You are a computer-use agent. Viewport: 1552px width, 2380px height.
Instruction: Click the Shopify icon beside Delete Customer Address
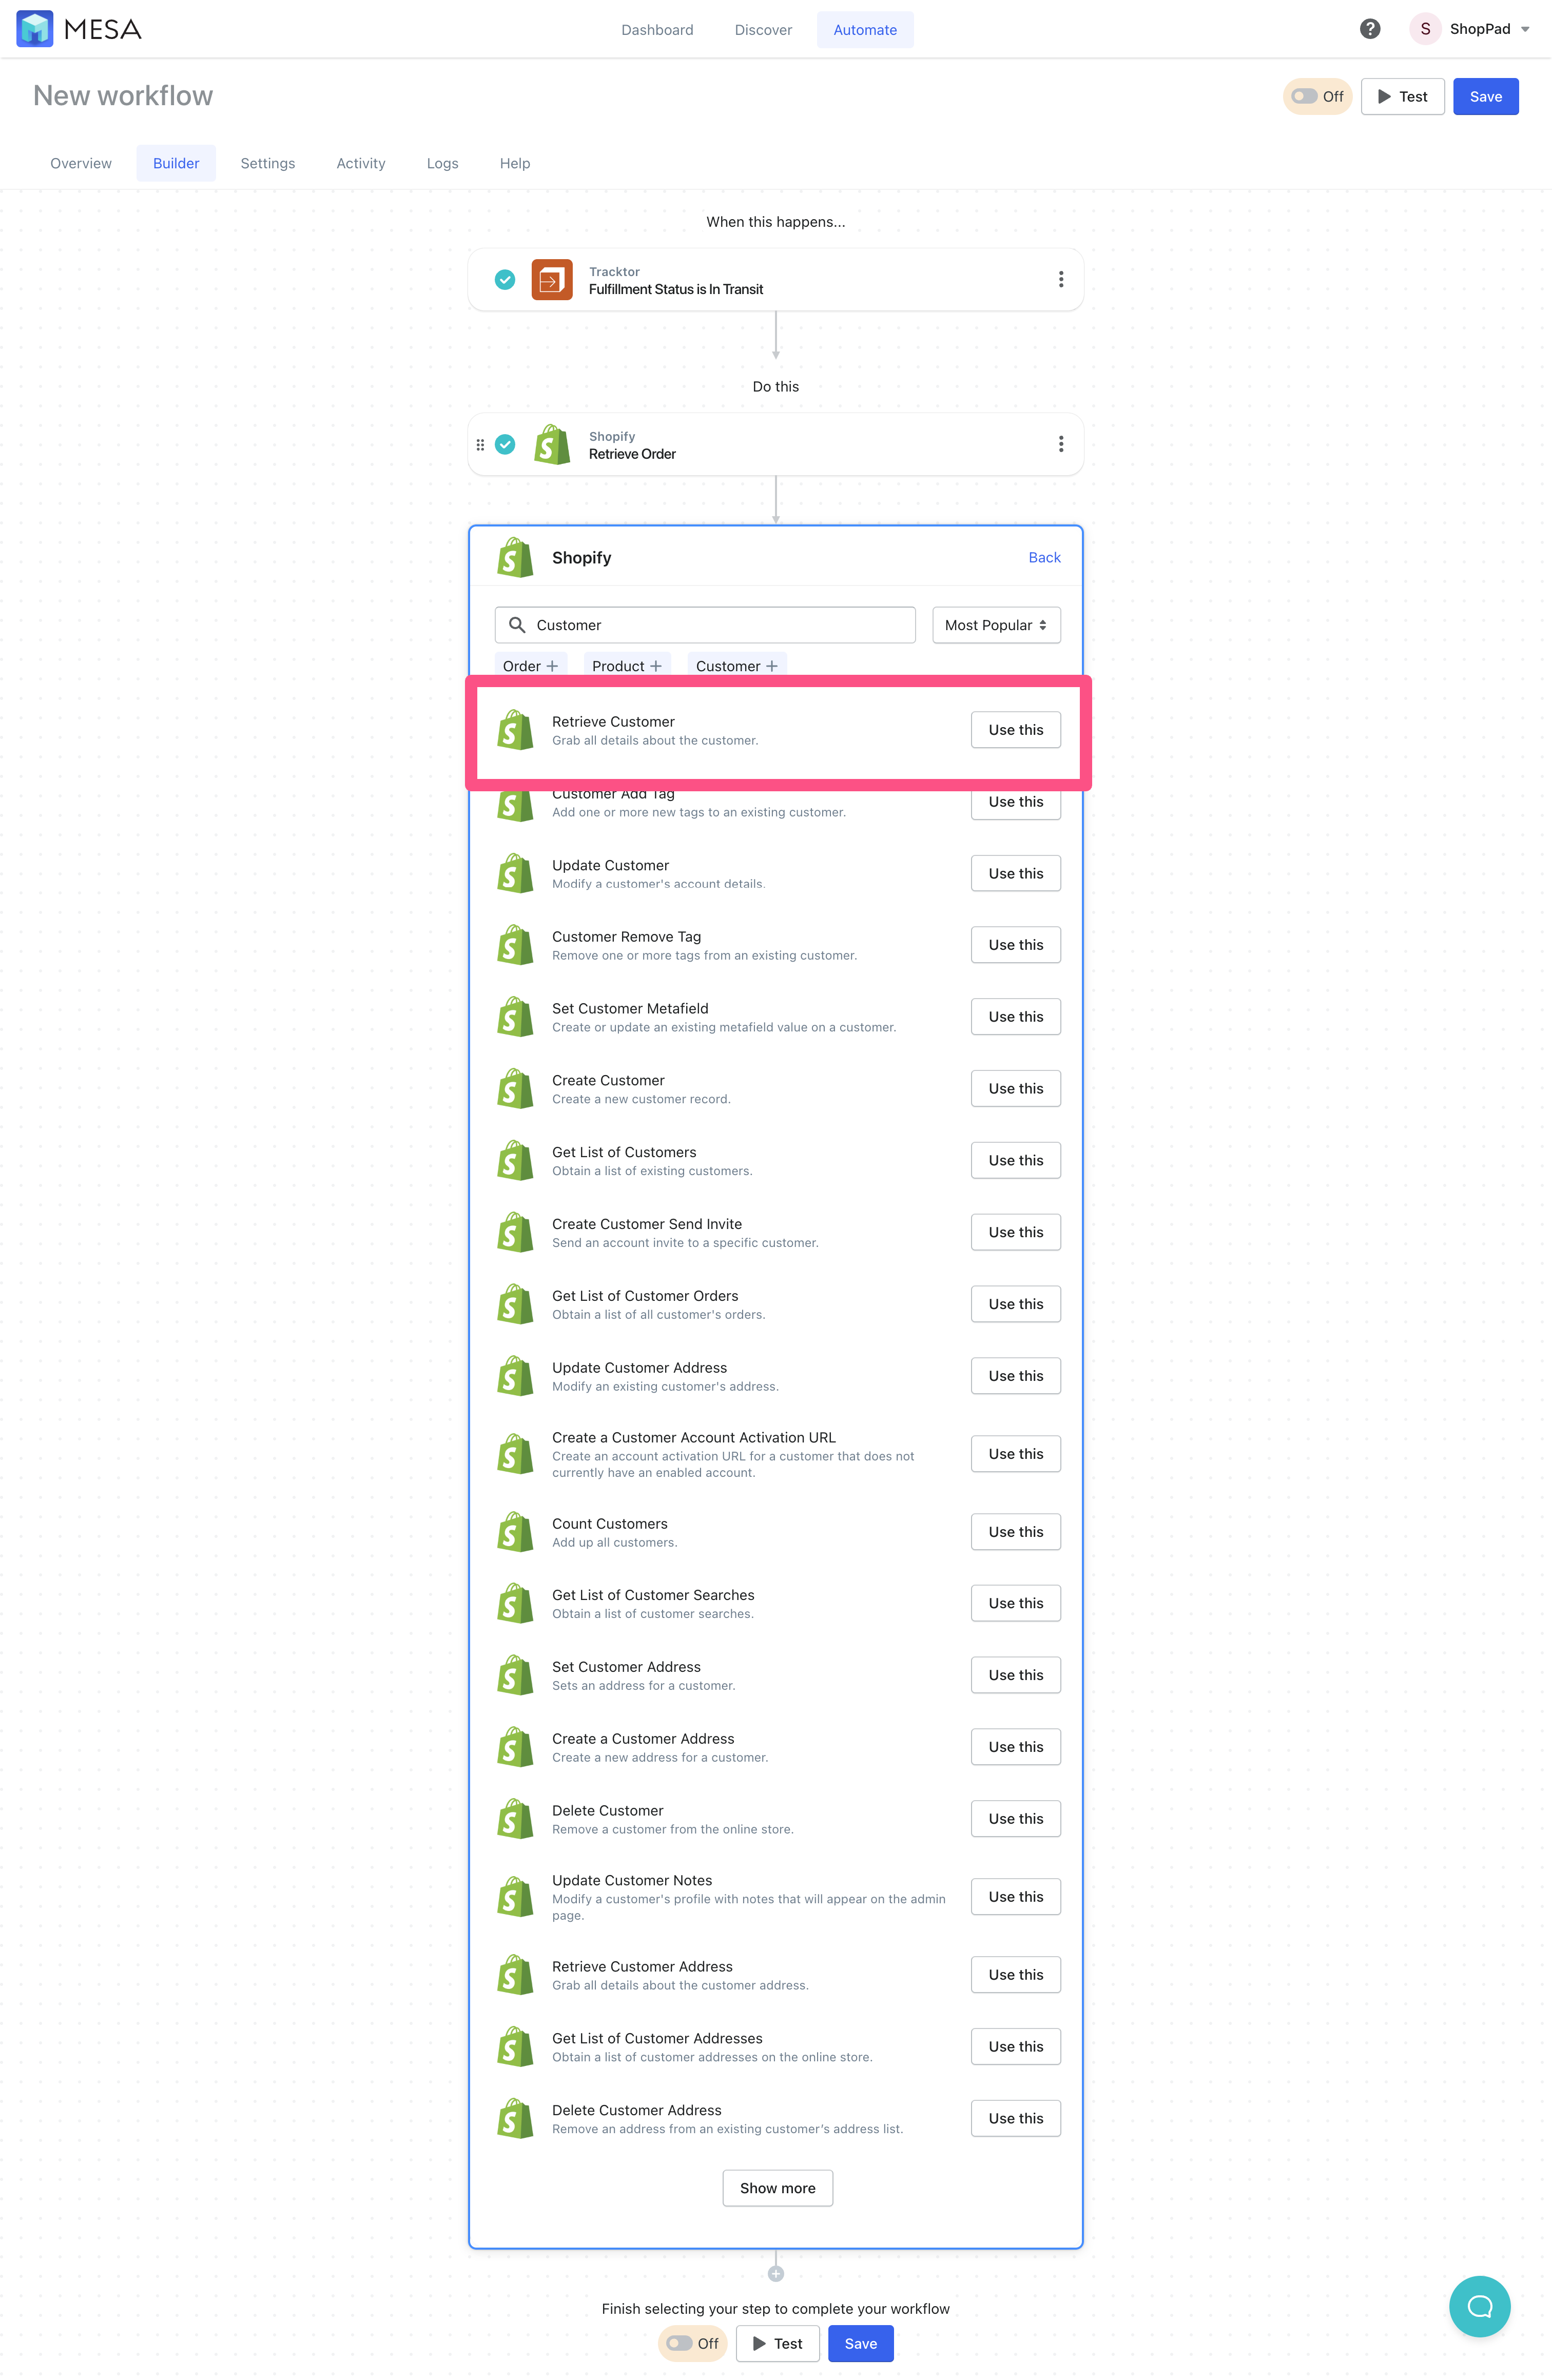[x=515, y=2119]
